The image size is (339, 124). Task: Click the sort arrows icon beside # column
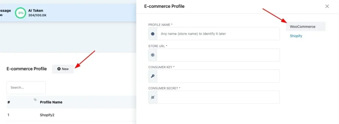tap(35, 100)
